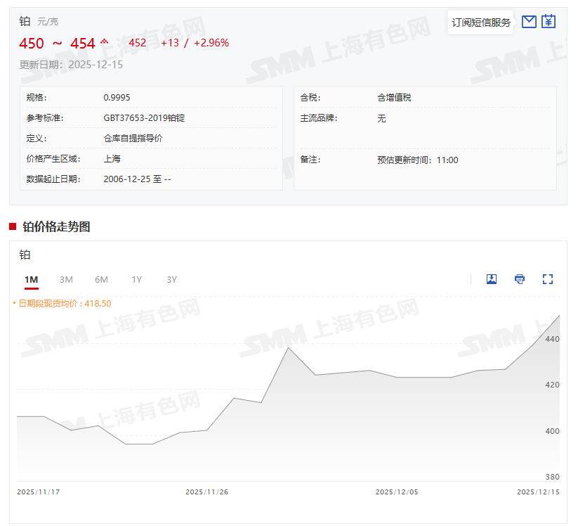Click the 日期段现货均价 418.50 legend
Image resolution: width=578 pixels, height=526 pixels.
tap(63, 304)
